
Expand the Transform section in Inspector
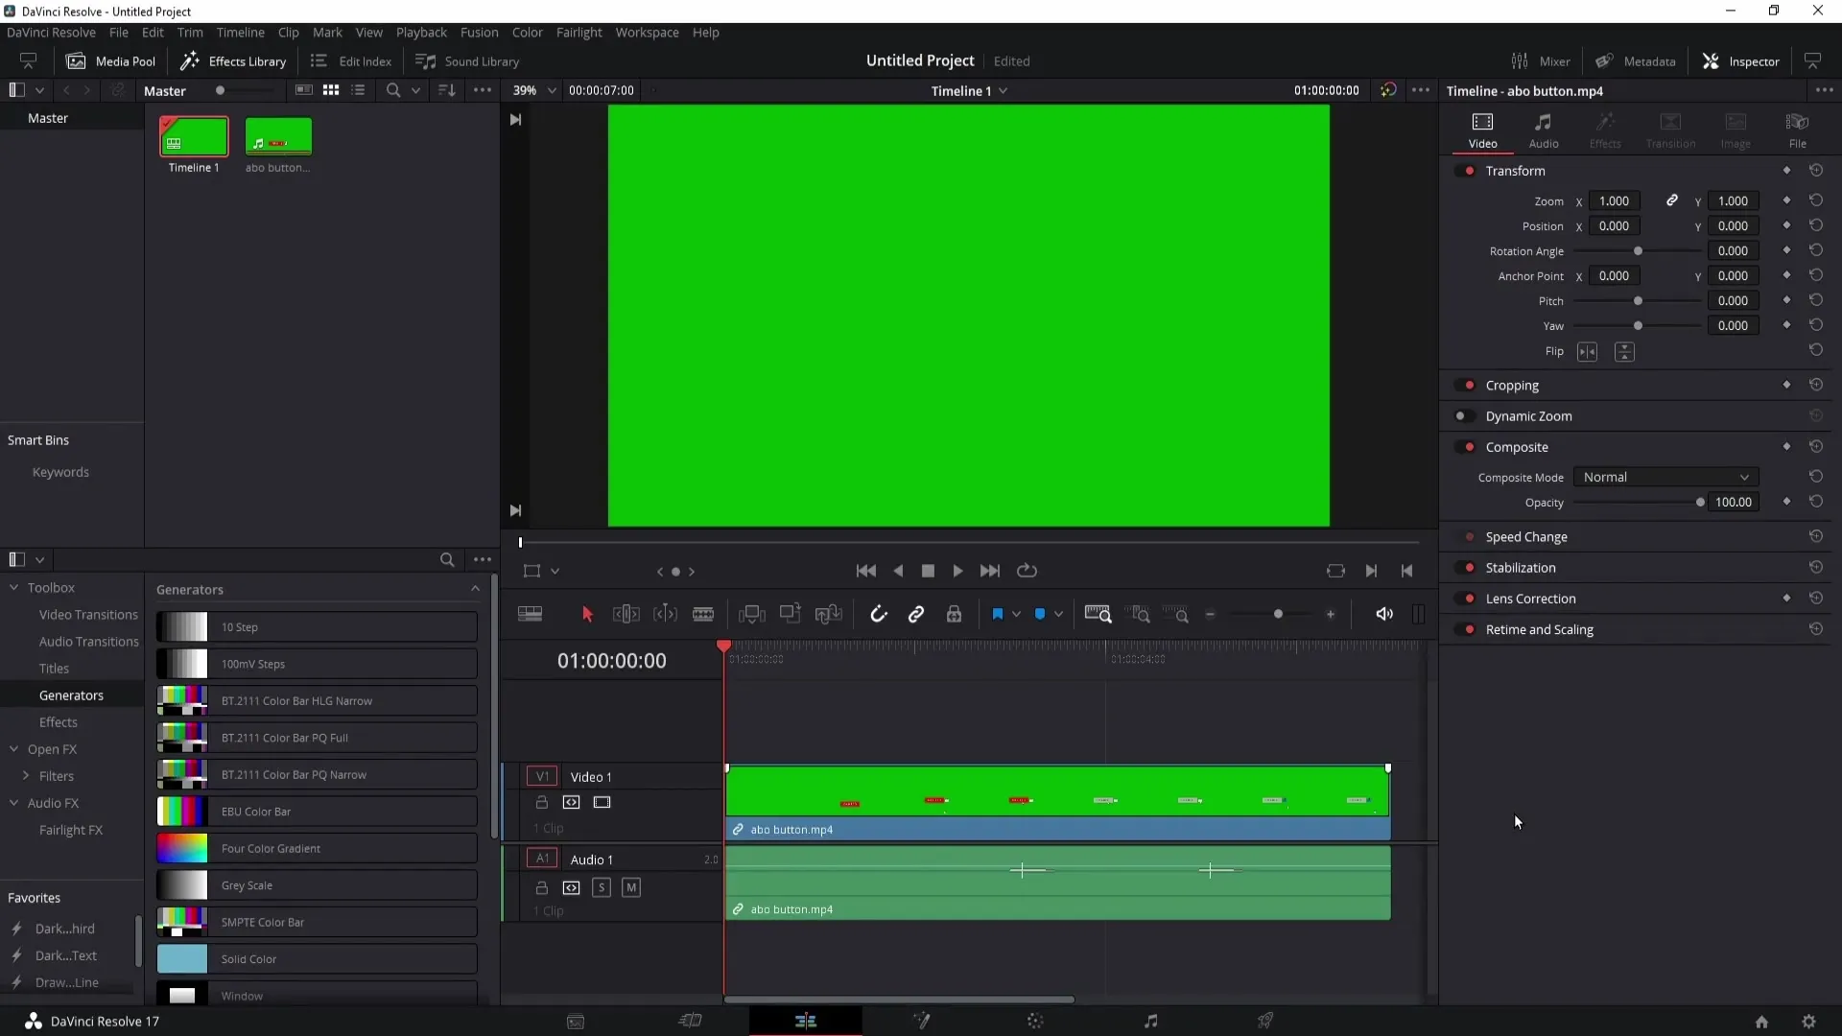[x=1516, y=171]
